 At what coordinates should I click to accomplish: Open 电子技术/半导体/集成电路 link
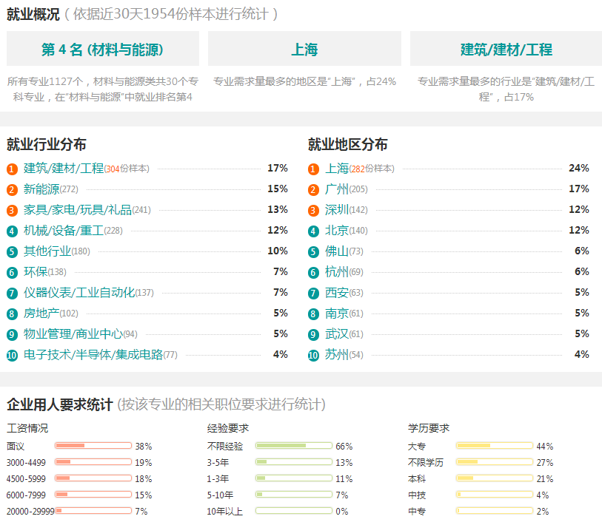[x=94, y=354]
